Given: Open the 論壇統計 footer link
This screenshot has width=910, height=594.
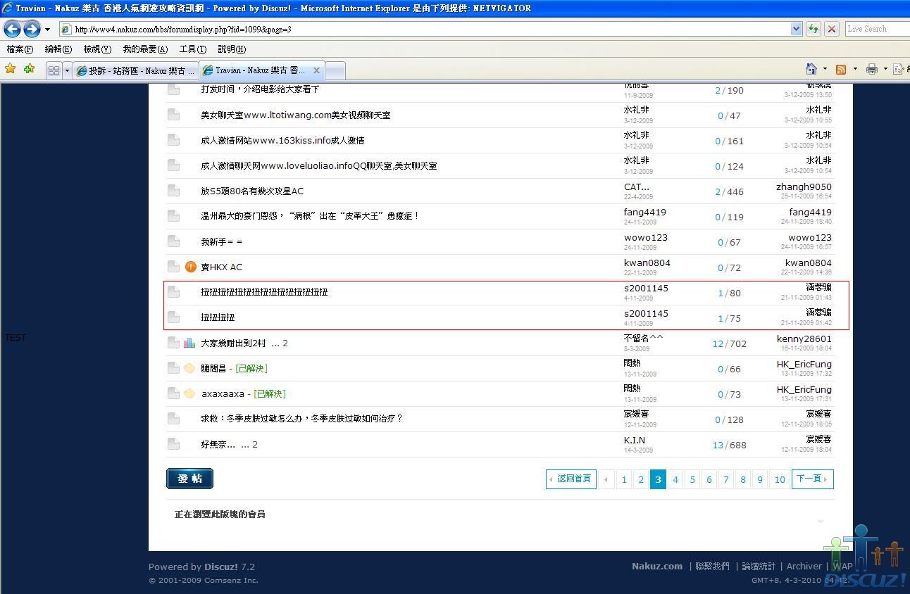Looking at the screenshot, I should (759, 566).
